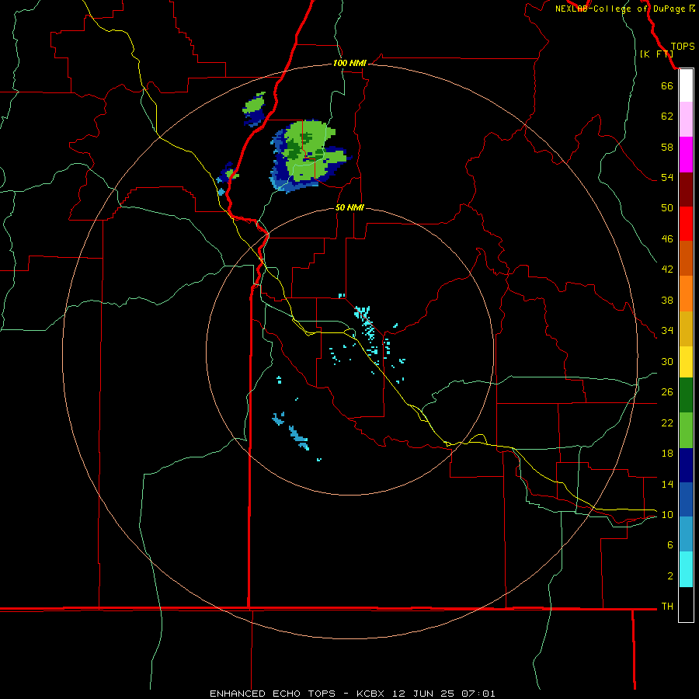
Task: Click the NEXLAB-College of DuPage credit
Action: click(x=624, y=9)
